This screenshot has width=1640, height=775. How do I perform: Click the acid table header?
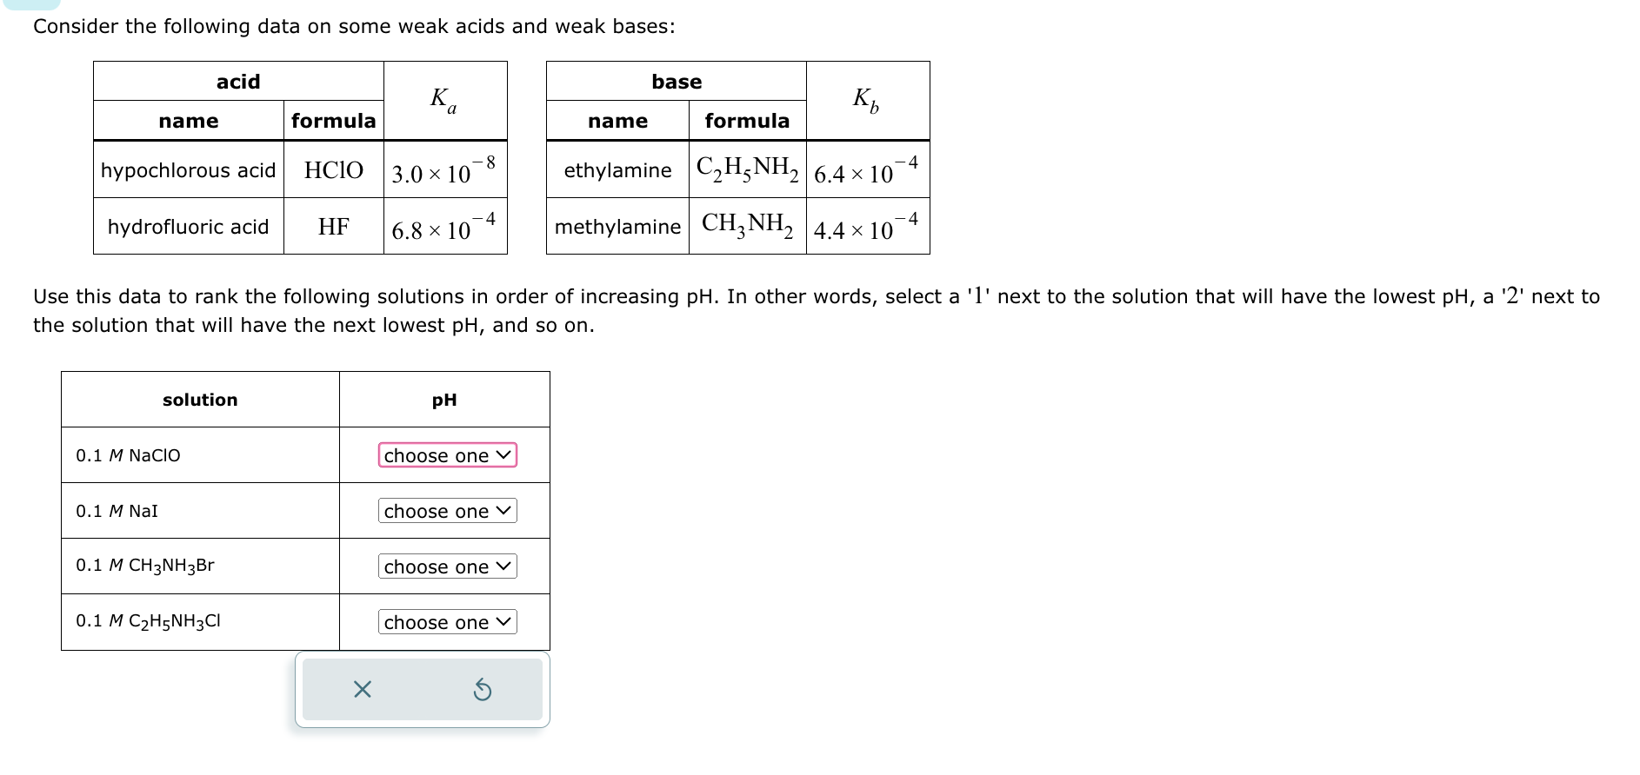pyautogui.click(x=237, y=81)
